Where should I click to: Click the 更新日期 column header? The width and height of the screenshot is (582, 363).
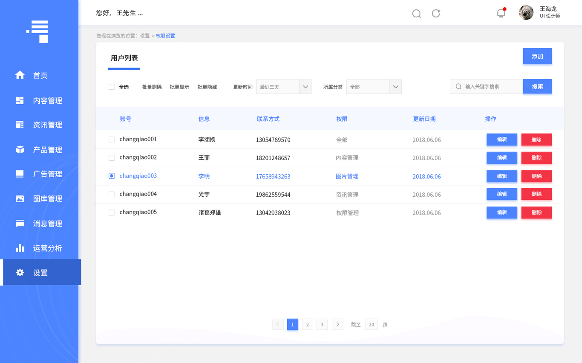coord(424,119)
